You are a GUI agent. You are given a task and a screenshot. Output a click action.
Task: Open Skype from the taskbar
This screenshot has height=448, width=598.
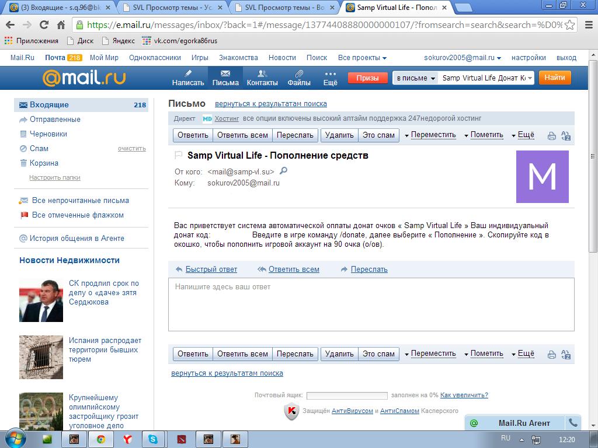pyautogui.click(x=154, y=439)
